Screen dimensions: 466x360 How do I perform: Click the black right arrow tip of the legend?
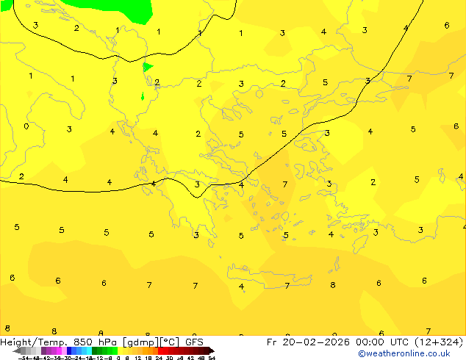[x=212, y=350]
